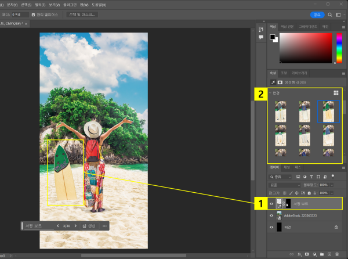
Task: Open the layer filter 종류 dropdown
Action: [281, 176]
